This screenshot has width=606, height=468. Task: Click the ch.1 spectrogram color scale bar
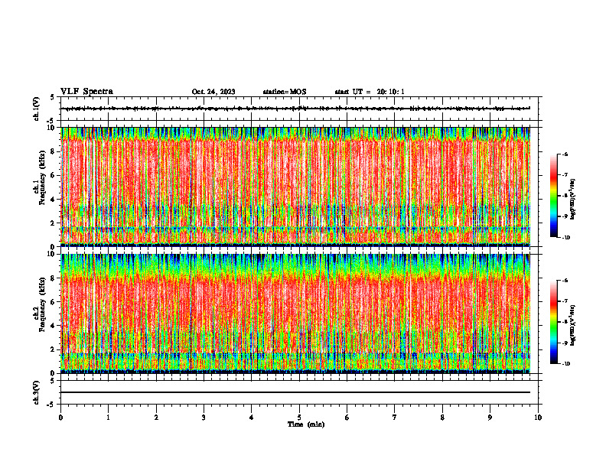click(x=554, y=196)
